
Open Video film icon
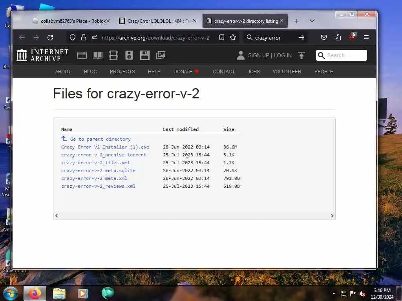(x=113, y=55)
